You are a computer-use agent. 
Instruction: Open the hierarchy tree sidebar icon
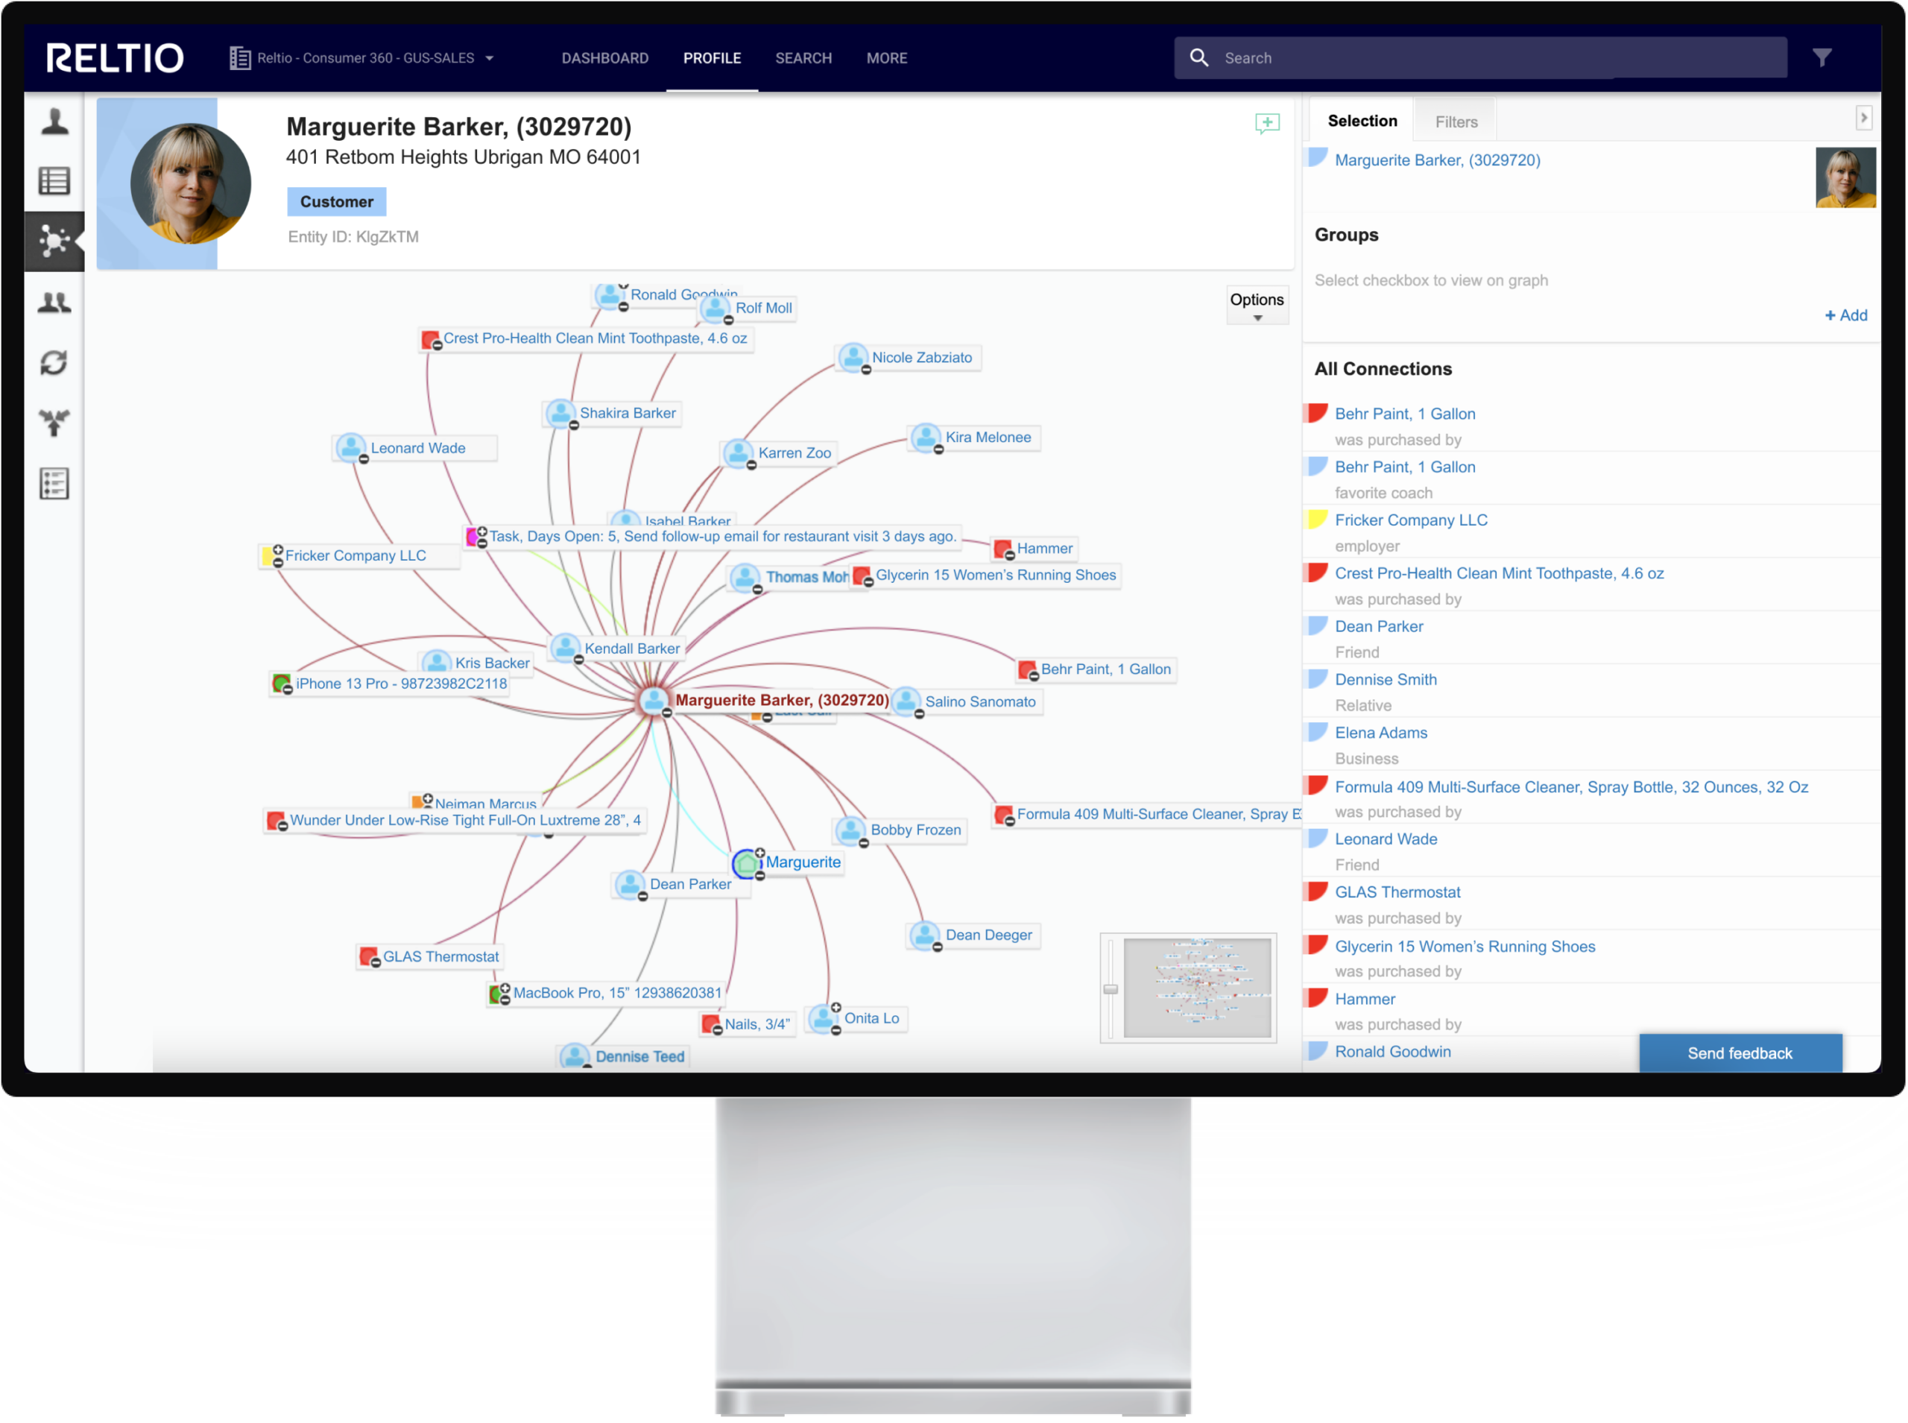click(54, 422)
